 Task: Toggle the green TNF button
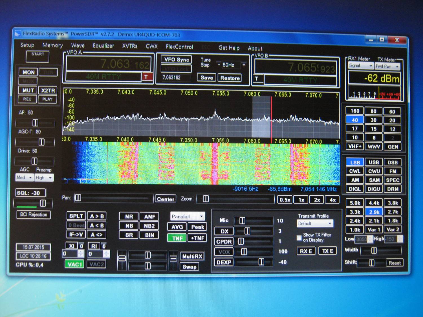[x=177, y=238]
